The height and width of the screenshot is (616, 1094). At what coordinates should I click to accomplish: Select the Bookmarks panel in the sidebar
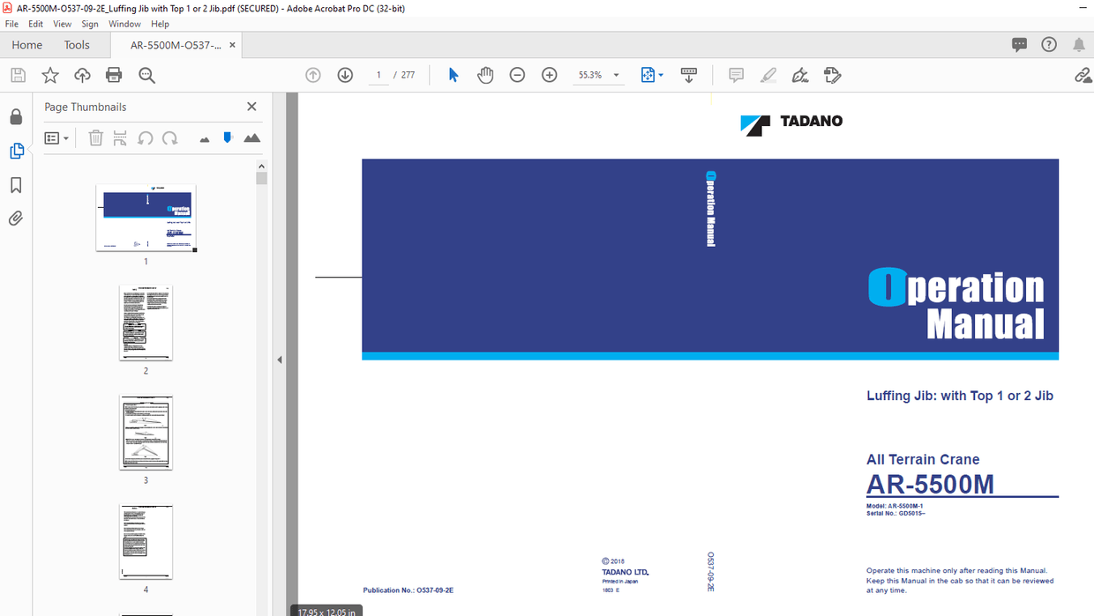tap(16, 184)
